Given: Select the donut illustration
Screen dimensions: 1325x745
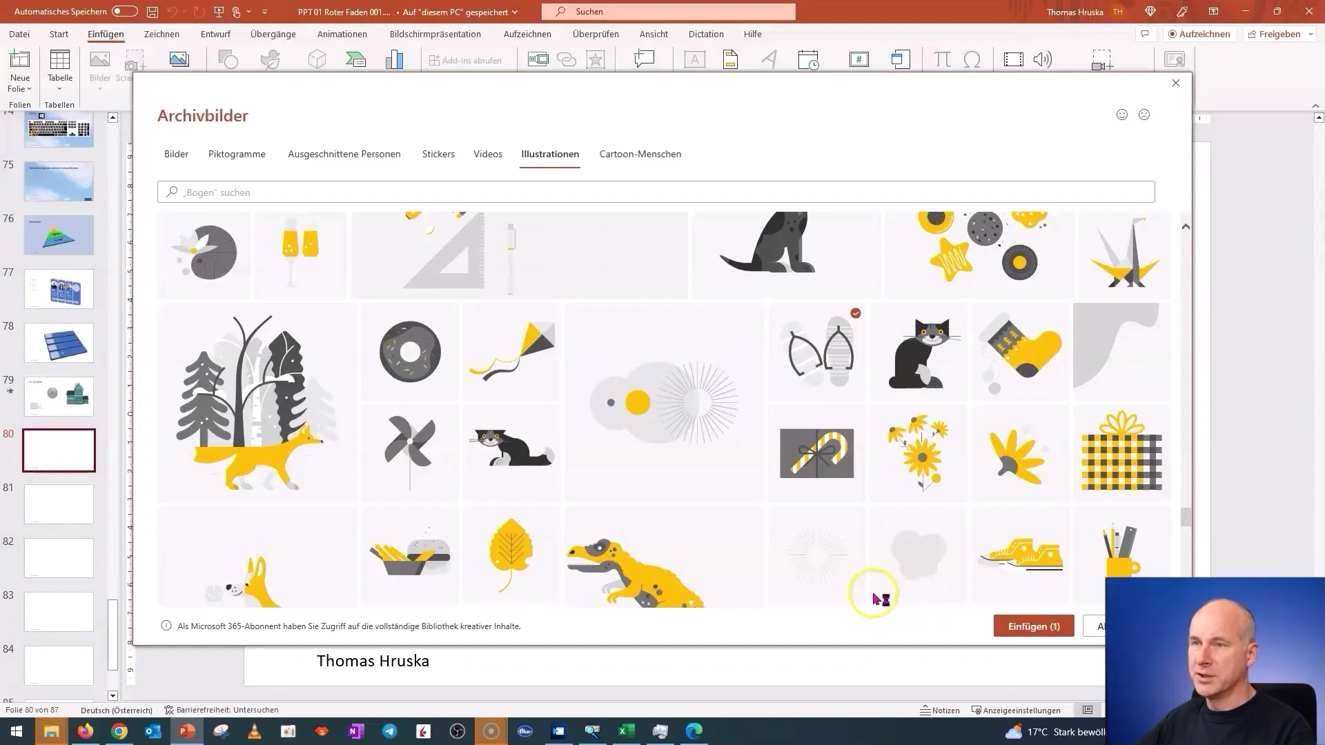Looking at the screenshot, I should pyautogui.click(x=410, y=352).
